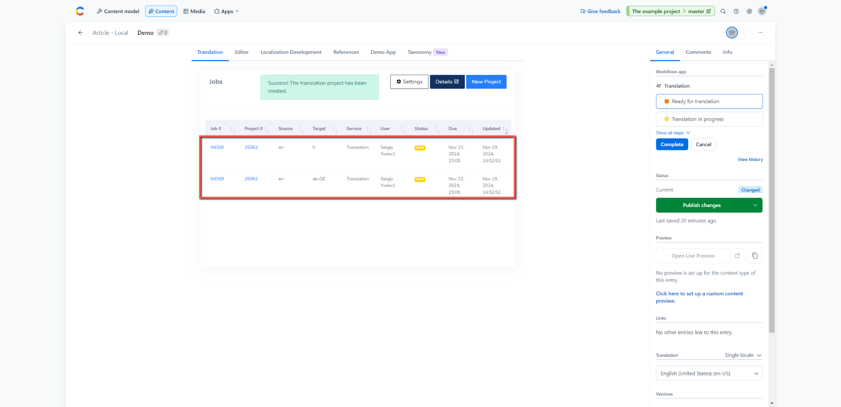Switch to the Comments sidebar tab
The width and height of the screenshot is (841, 407).
point(699,52)
